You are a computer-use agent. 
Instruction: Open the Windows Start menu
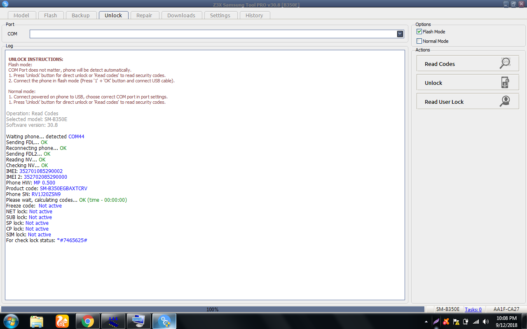[x=11, y=321]
